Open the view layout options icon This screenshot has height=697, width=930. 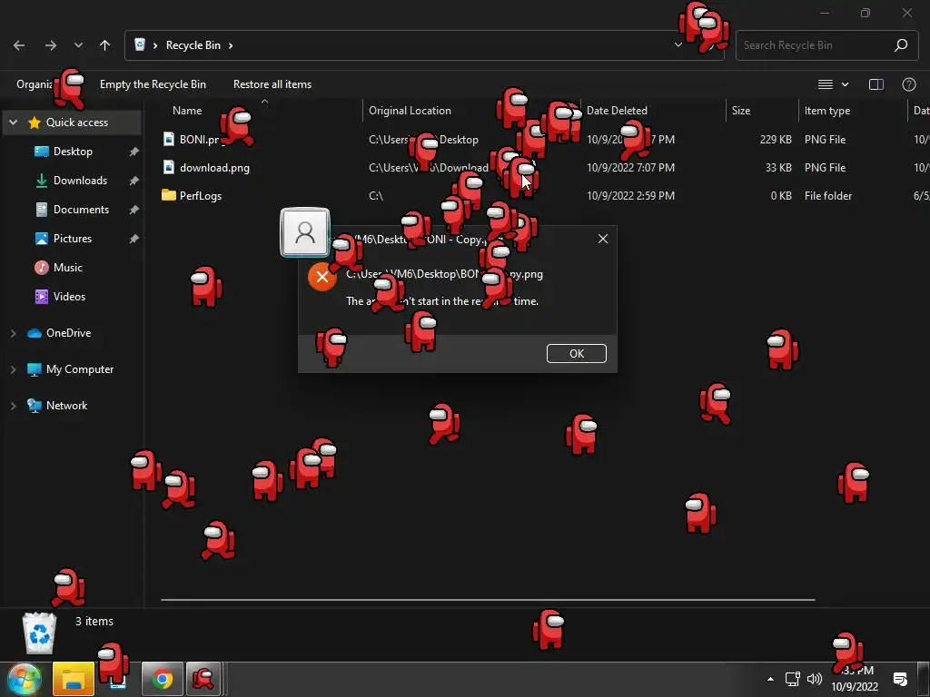(x=825, y=84)
